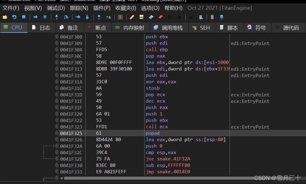Screen dimensions: 306x184
Task: Select the xor eax,eax instruction
Action: click(161, 82)
